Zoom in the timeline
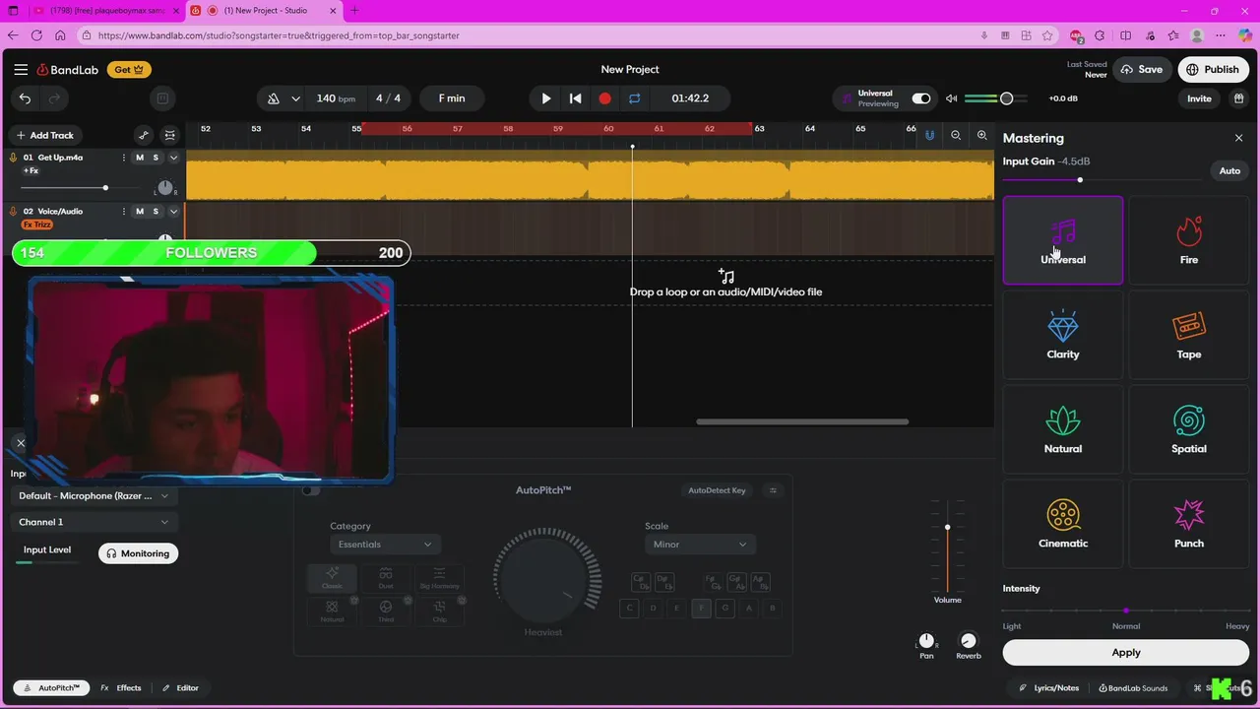This screenshot has width=1260, height=709. pyautogui.click(x=981, y=135)
